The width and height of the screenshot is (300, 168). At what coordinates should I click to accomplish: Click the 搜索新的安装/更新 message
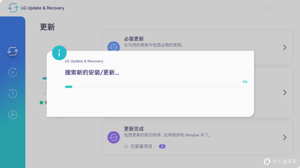click(92, 72)
